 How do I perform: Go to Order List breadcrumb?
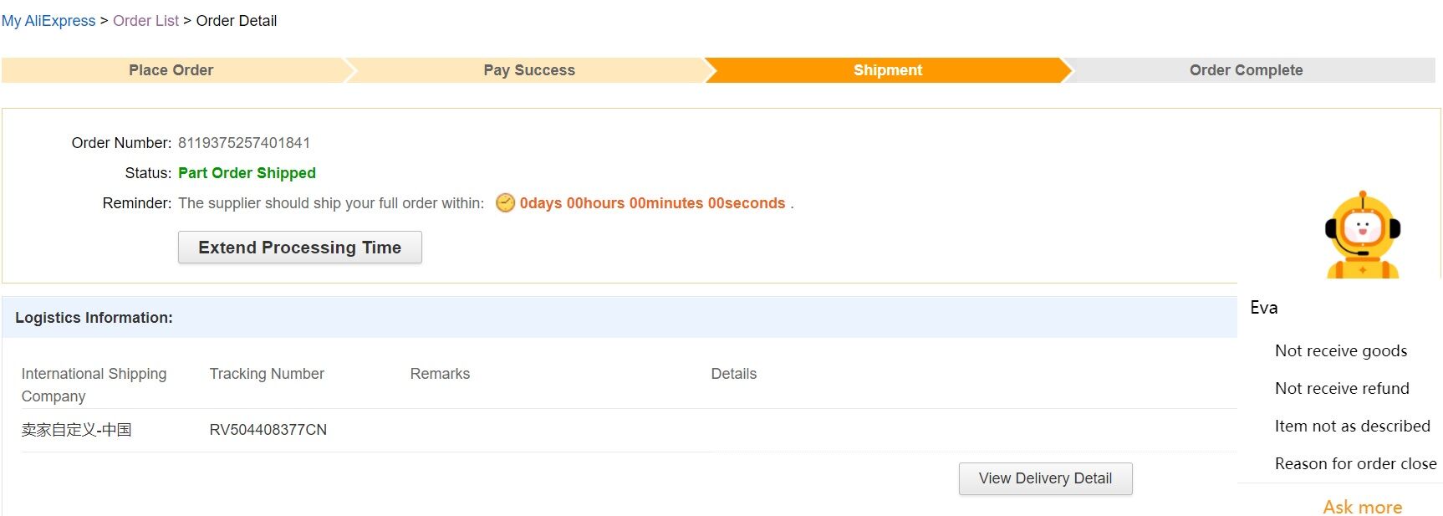(x=145, y=21)
